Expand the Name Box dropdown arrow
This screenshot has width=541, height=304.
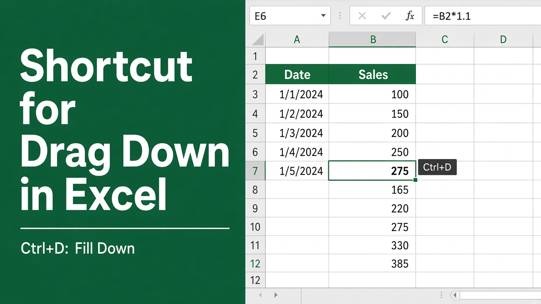(323, 16)
